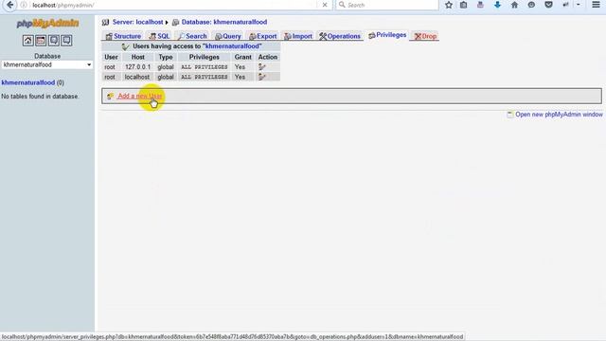Click the Pocket icon in browser toolbar
This screenshot has height=341, width=606.
click(x=548, y=5)
